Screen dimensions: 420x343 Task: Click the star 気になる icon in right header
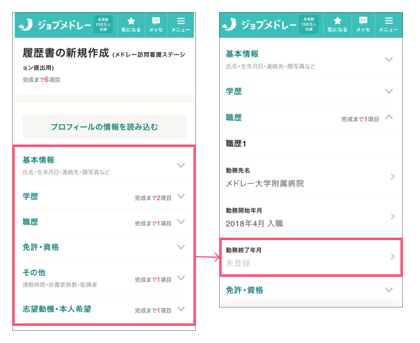coord(337,24)
